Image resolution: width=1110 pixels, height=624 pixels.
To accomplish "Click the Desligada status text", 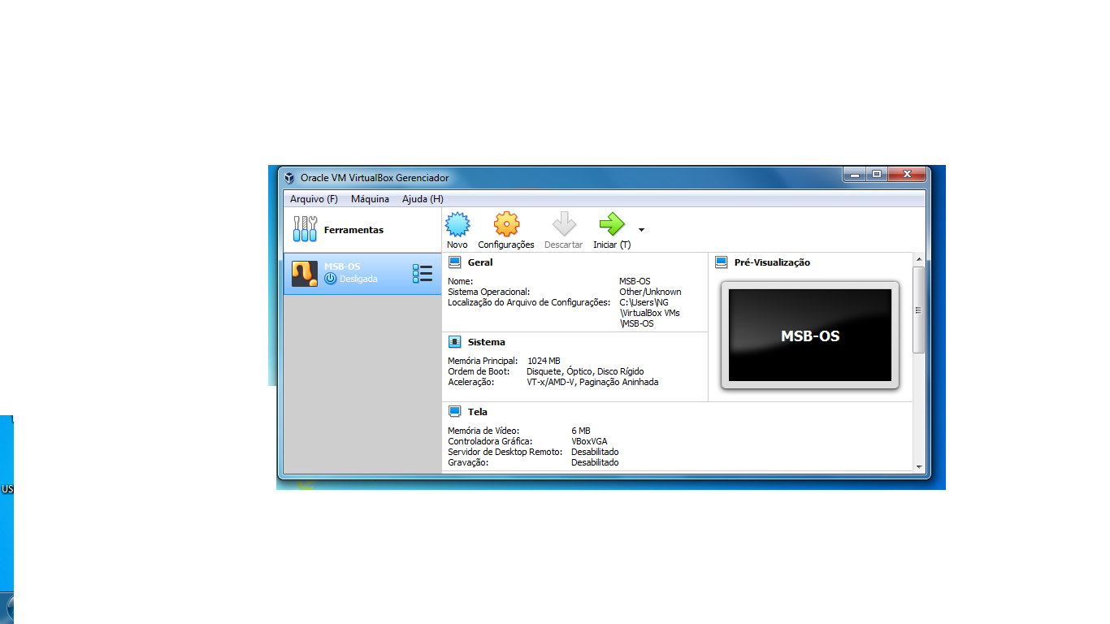I will coord(358,279).
